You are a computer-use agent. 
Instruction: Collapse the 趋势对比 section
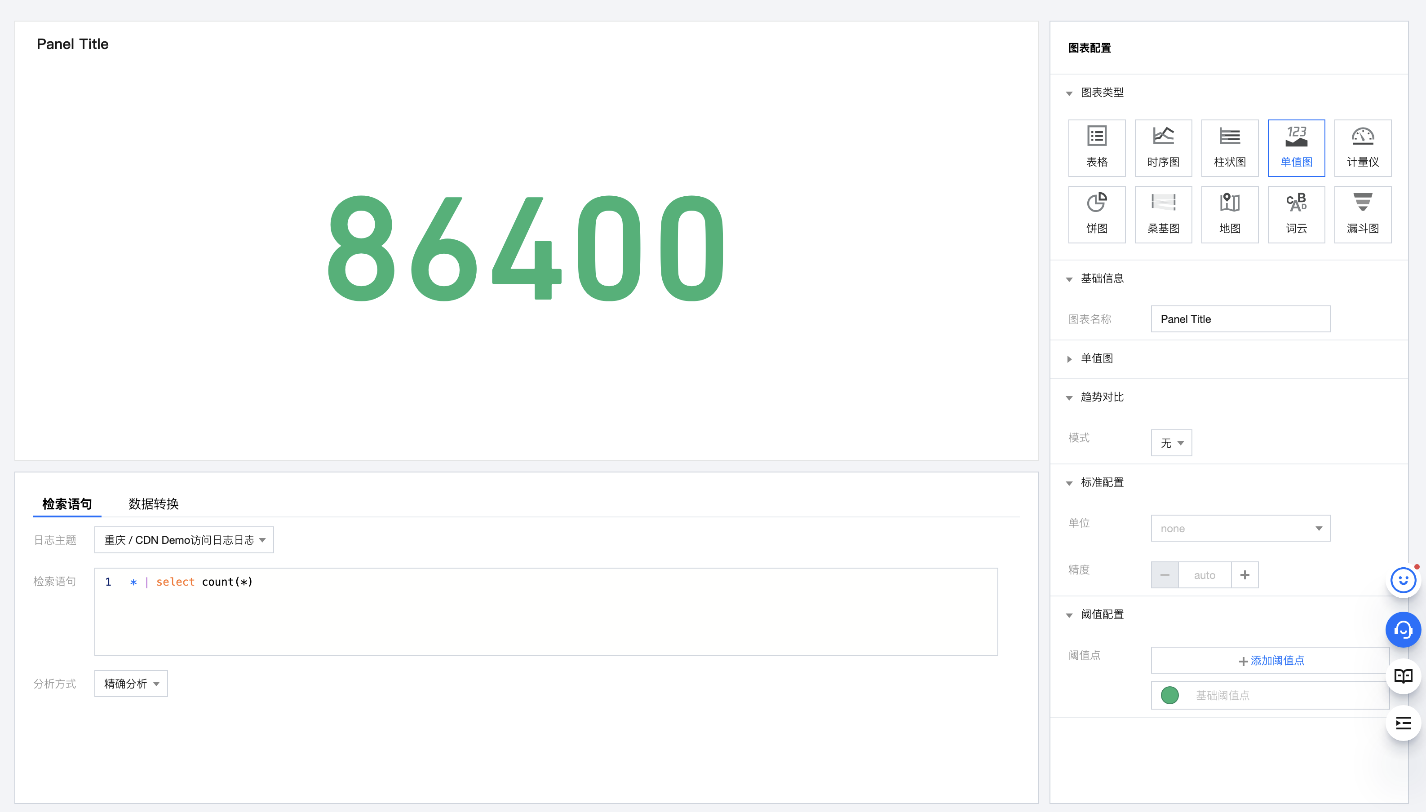1101,397
